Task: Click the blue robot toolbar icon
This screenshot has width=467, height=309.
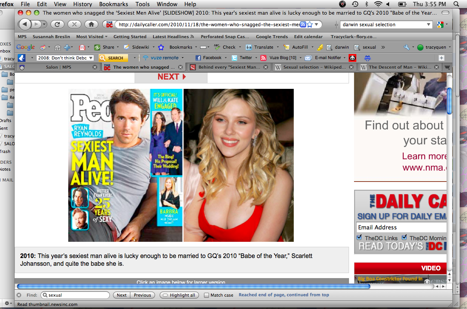Action: pos(368,58)
